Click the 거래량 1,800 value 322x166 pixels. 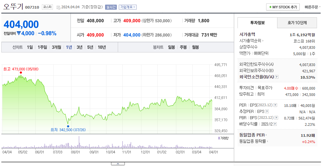click(204, 21)
